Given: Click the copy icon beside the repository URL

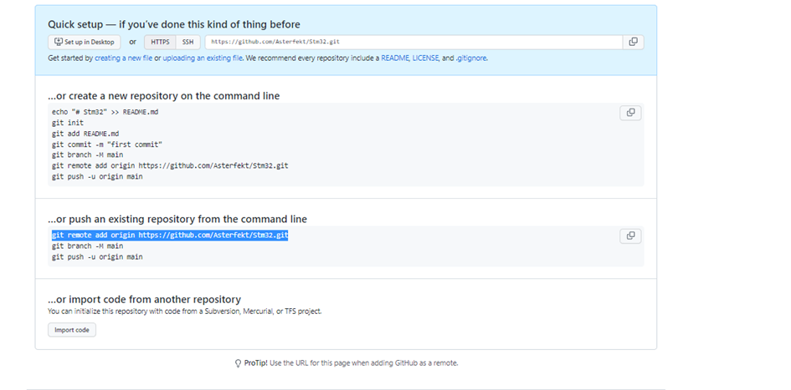Looking at the screenshot, I should pos(633,42).
